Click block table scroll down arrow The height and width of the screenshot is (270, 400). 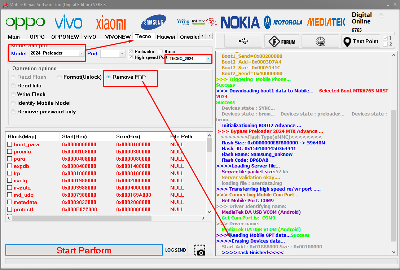[x=210, y=212]
